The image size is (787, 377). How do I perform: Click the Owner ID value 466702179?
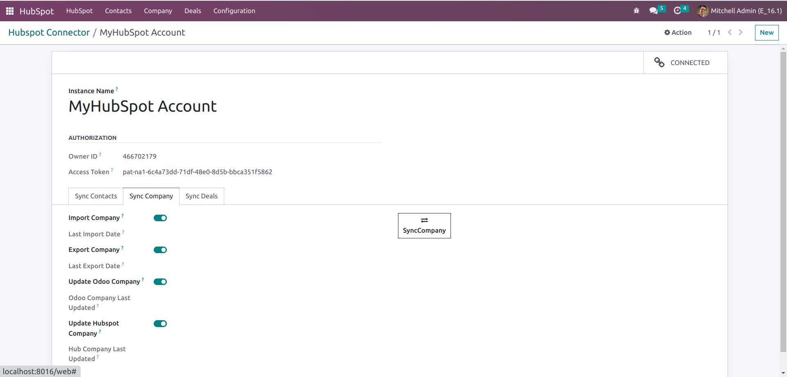tap(139, 156)
